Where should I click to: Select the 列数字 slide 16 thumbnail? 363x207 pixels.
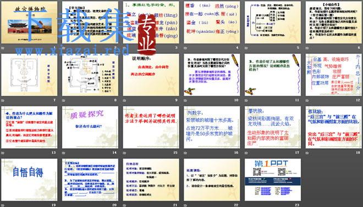tap(212, 127)
